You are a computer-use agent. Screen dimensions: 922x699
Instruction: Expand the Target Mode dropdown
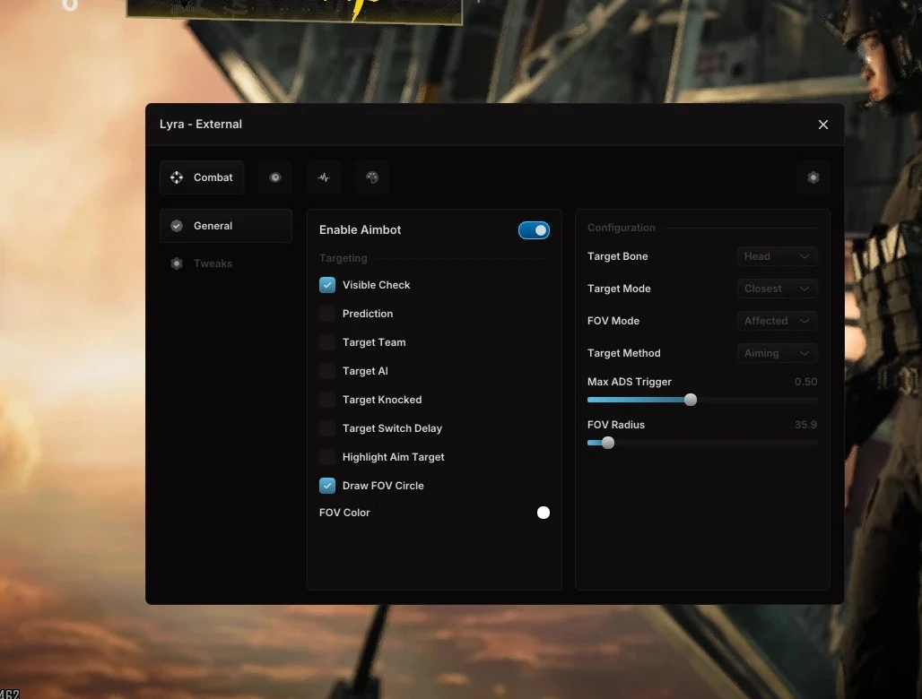click(x=777, y=289)
